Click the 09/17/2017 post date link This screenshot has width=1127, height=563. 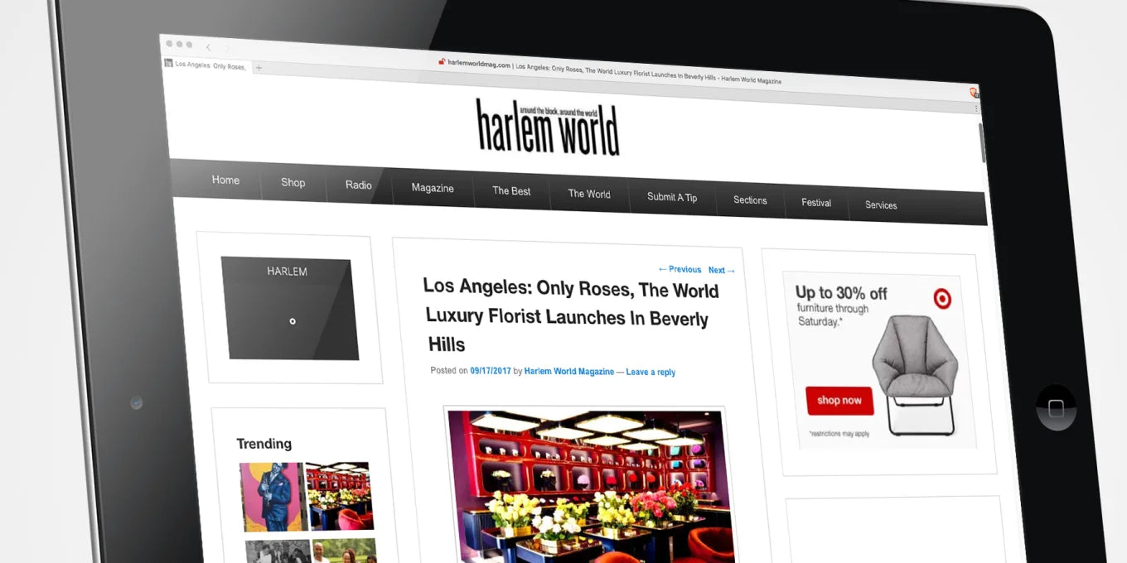tap(490, 371)
